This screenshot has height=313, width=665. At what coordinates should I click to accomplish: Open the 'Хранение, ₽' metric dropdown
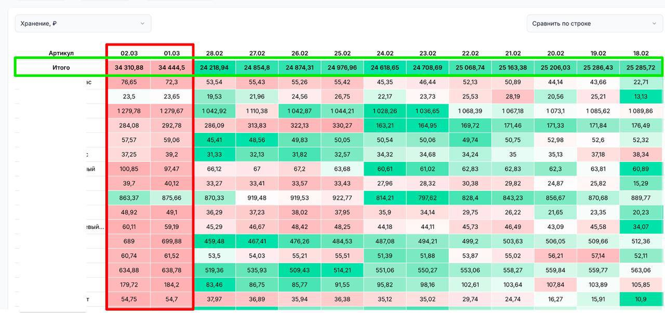coord(83,23)
